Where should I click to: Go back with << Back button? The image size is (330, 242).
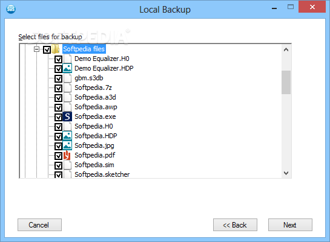235,225
